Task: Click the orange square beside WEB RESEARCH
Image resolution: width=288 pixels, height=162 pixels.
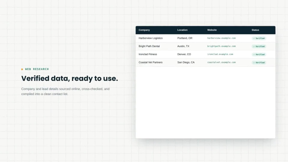Action: (22, 69)
